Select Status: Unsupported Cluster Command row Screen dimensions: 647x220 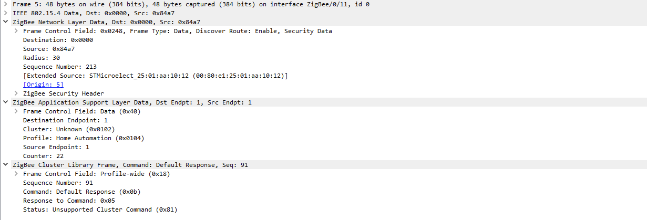click(100, 209)
